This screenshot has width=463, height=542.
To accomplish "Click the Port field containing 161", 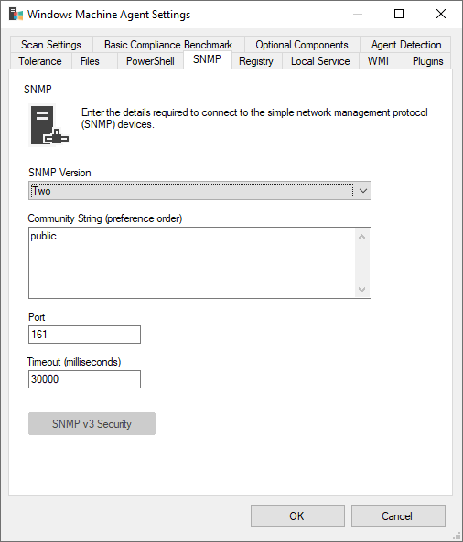I will (84, 335).
